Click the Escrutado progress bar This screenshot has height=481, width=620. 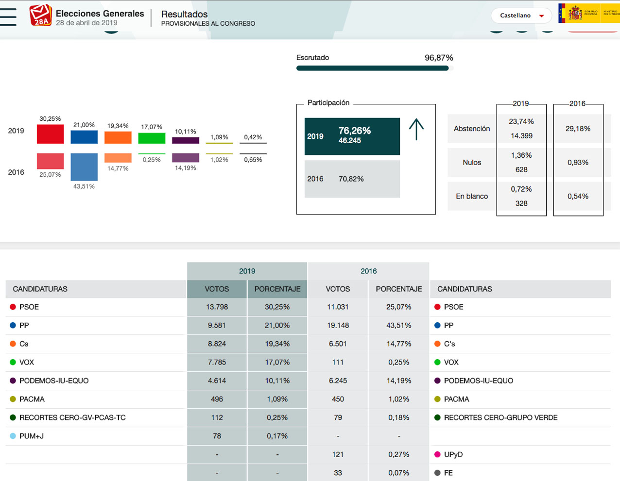click(375, 68)
